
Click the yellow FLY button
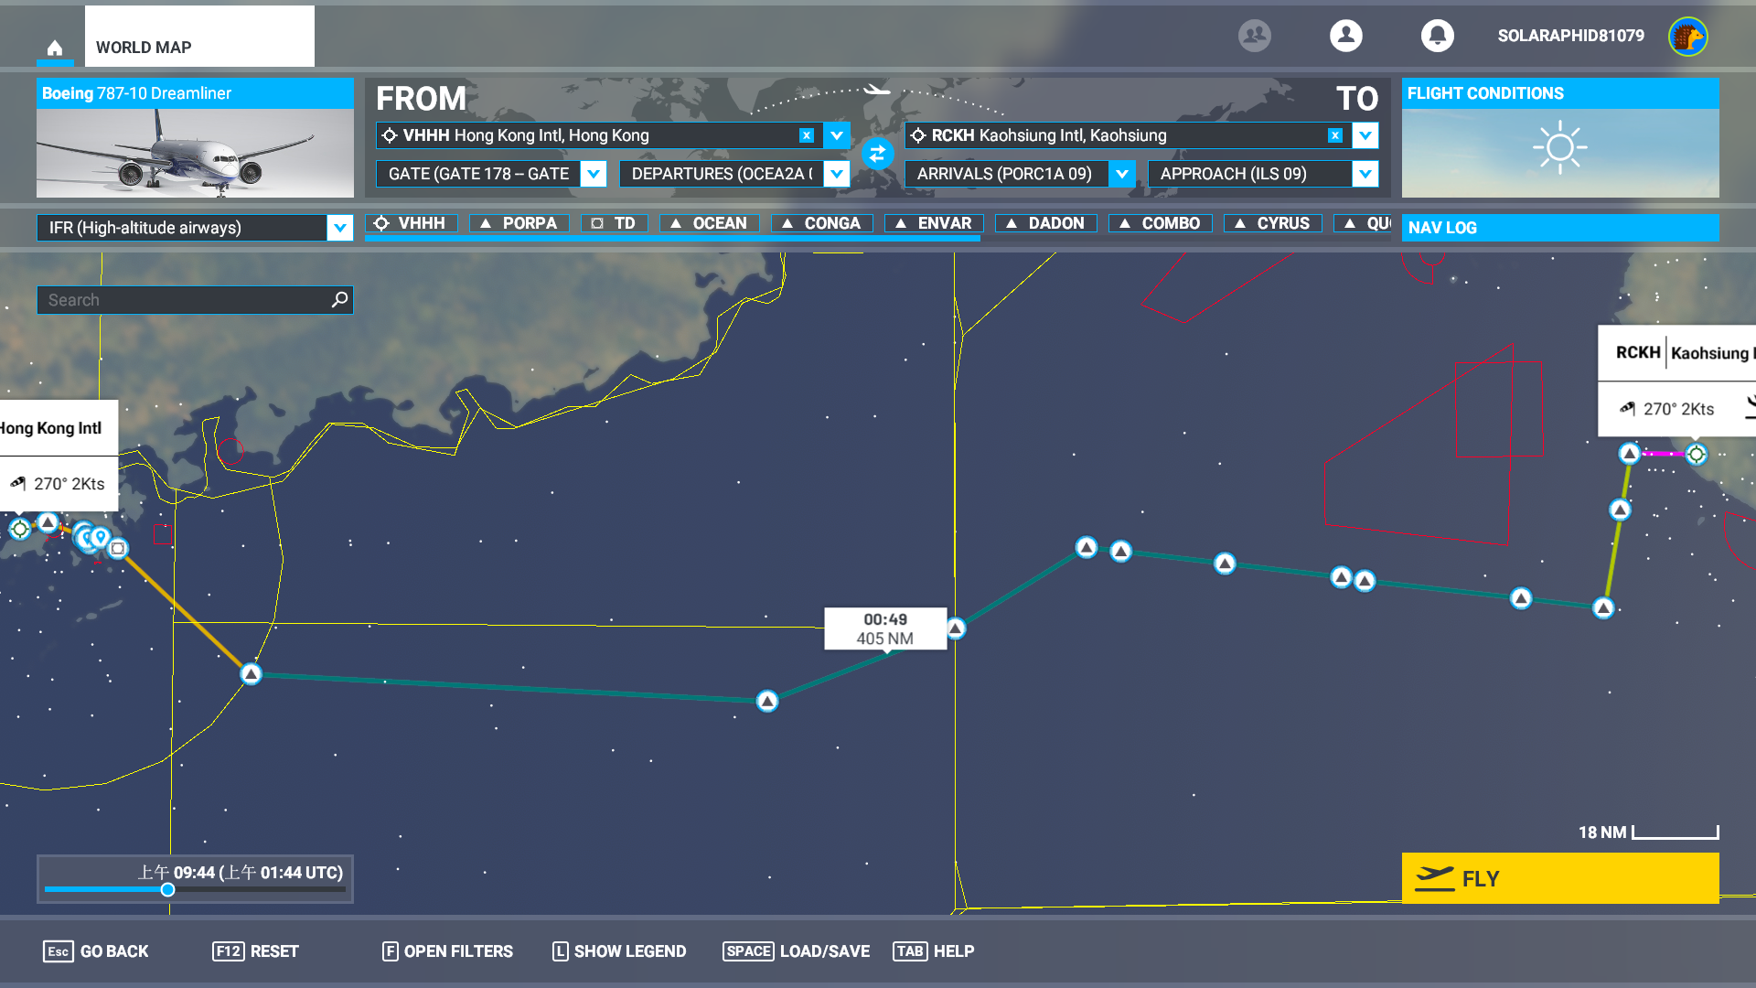(1560, 878)
